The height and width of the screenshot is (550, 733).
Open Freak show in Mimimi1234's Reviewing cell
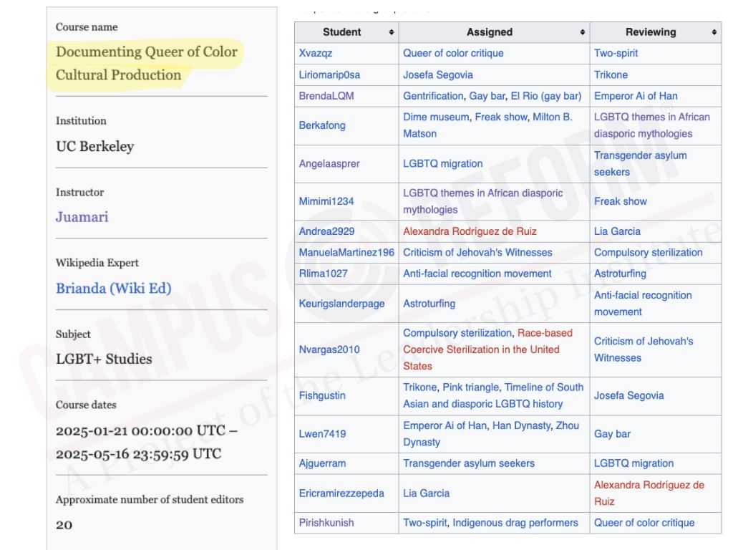(621, 201)
